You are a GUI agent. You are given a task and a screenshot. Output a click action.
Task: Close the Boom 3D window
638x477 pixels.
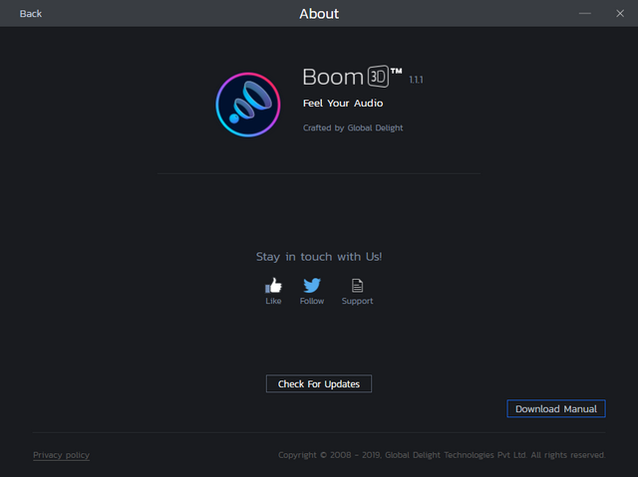(619, 14)
